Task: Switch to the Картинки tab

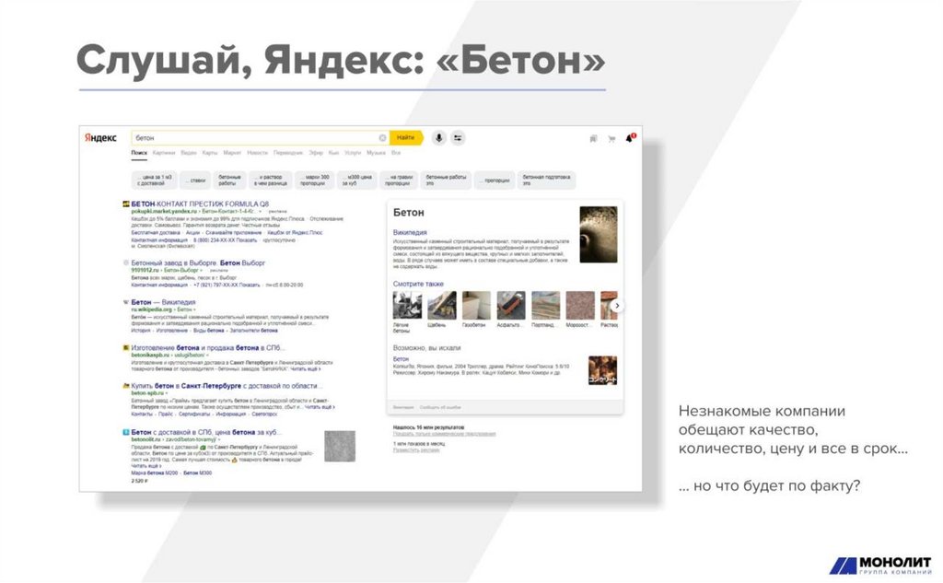Action: [x=164, y=153]
